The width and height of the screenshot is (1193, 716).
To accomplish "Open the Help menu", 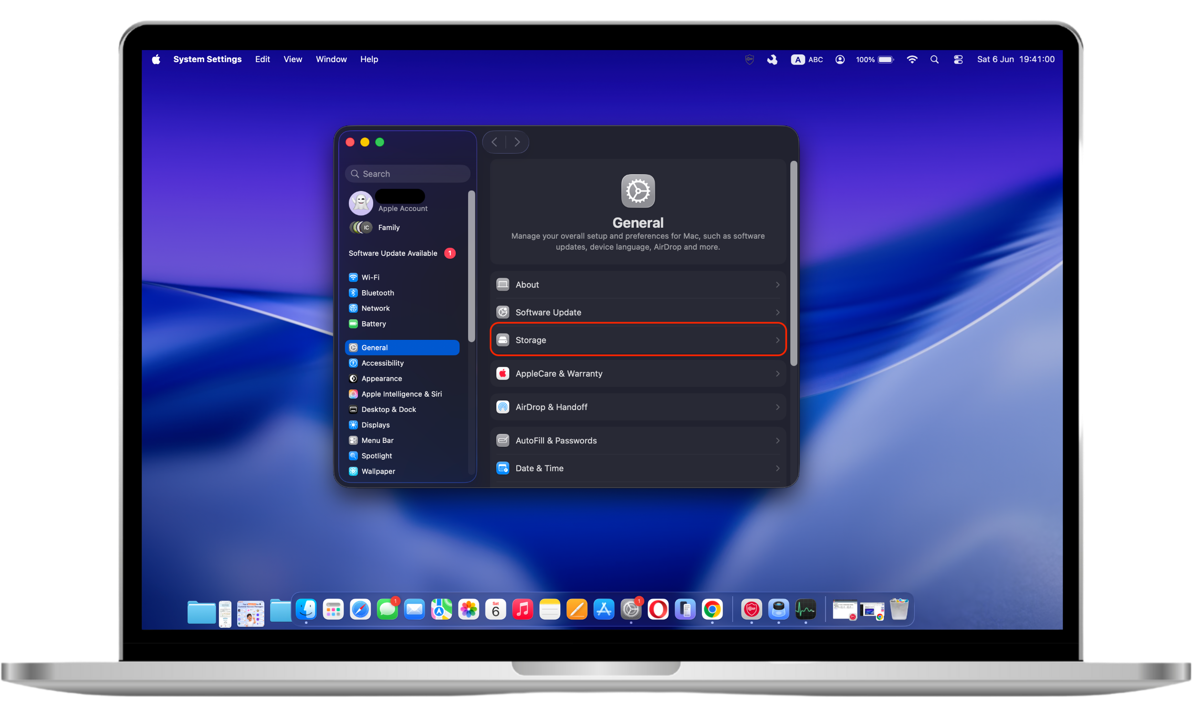I will click(369, 59).
